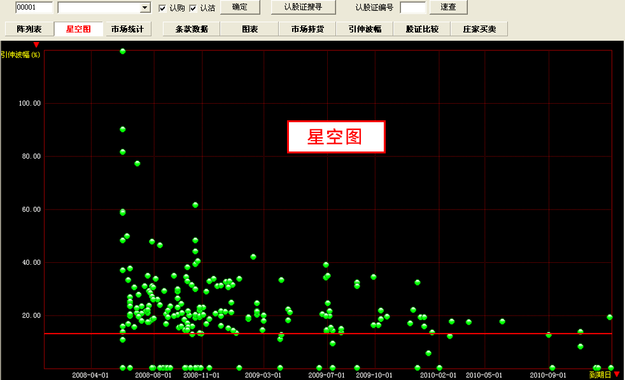Open the 市场统计 tab

127,29
